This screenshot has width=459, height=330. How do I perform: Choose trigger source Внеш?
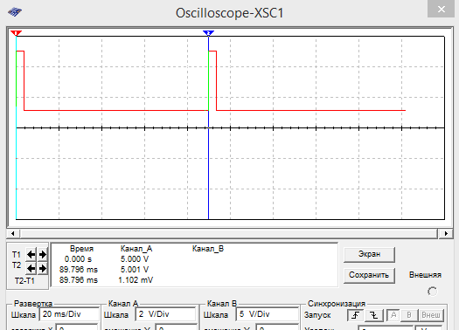(x=431, y=315)
